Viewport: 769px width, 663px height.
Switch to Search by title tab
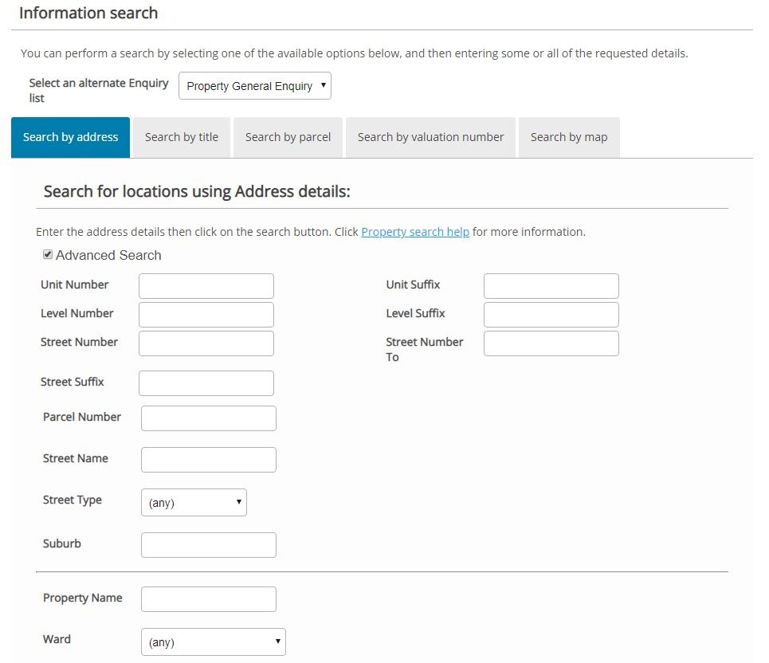(x=182, y=137)
